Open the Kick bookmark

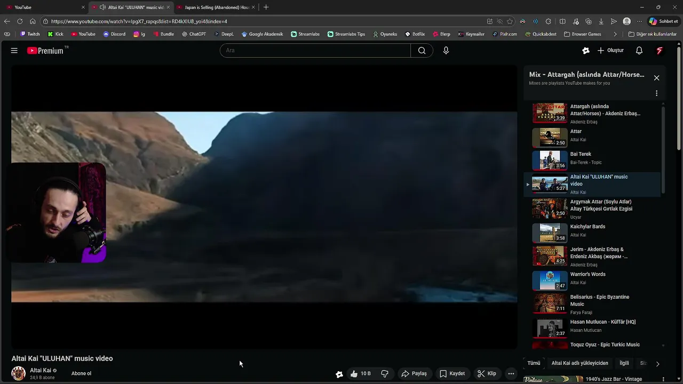coord(55,34)
